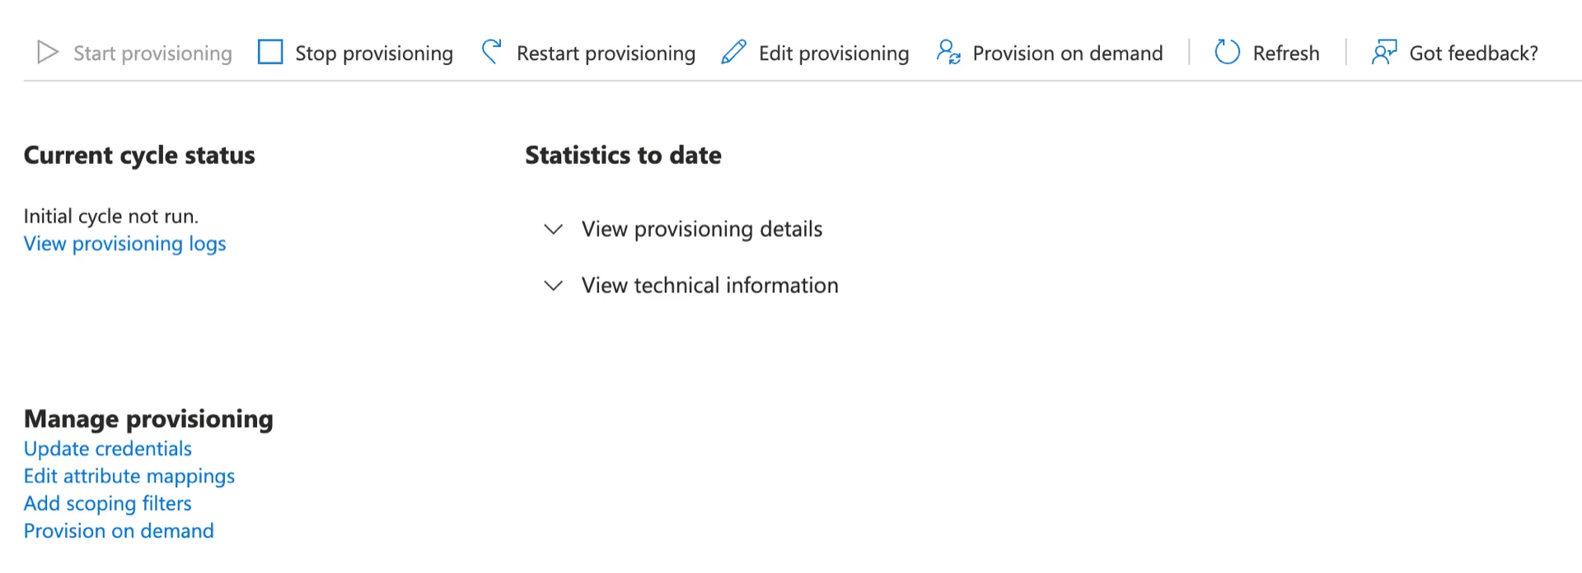Open the Update credentials link
Screen dimensions: 1582x573
coord(107,449)
